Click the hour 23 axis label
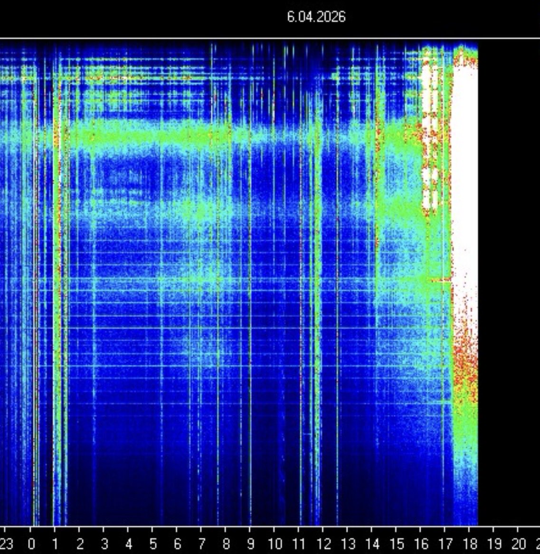Viewport: 540px width, 554px height. coord(6,544)
